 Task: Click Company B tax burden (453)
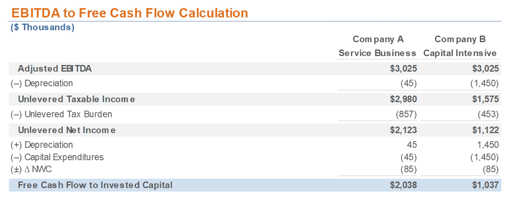click(x=488, y=114)
